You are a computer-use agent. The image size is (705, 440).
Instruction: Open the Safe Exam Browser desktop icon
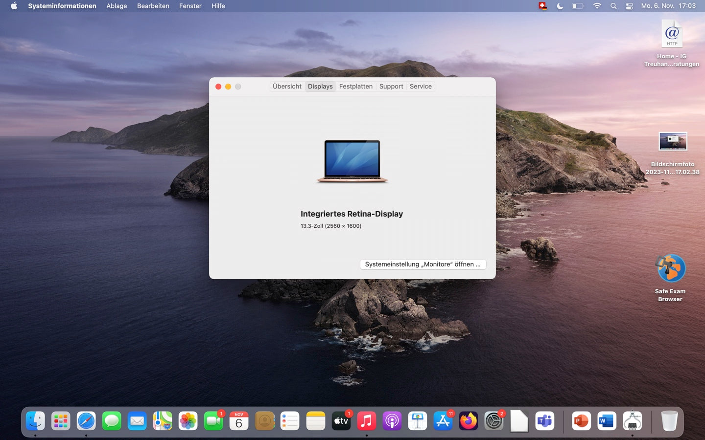(670, 268)
